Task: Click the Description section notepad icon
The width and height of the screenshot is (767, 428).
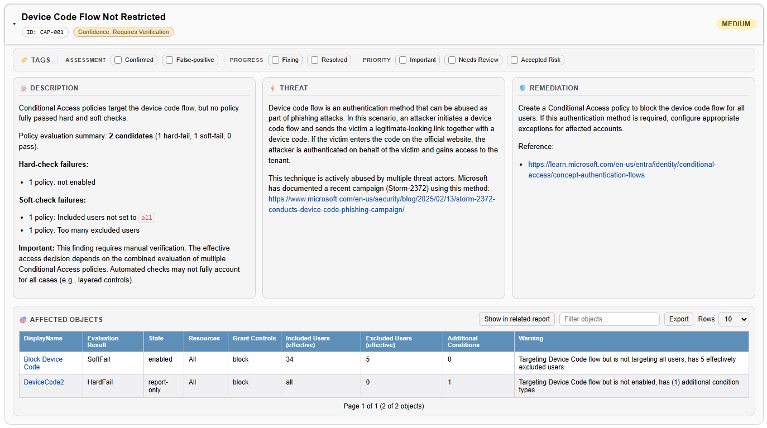Action: coord(23,88)
